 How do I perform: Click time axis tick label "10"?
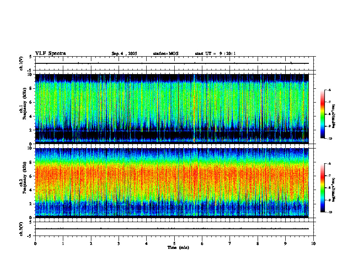[x=313, y=244]
